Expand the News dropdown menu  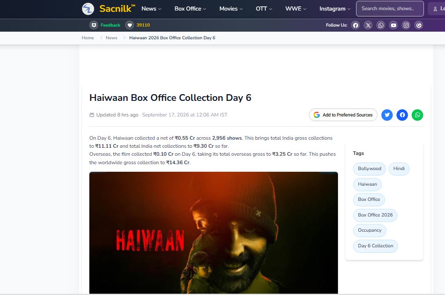(151, 9)
